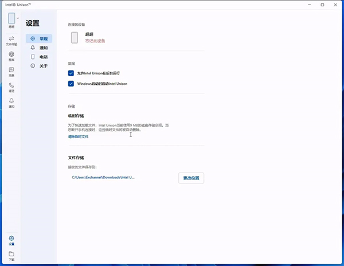Image resolution: width=344 pixels, height=266 pixels.
Task: Click the Settings (设置) gear at sidebar bottom
Action: [x=11, y=240]
